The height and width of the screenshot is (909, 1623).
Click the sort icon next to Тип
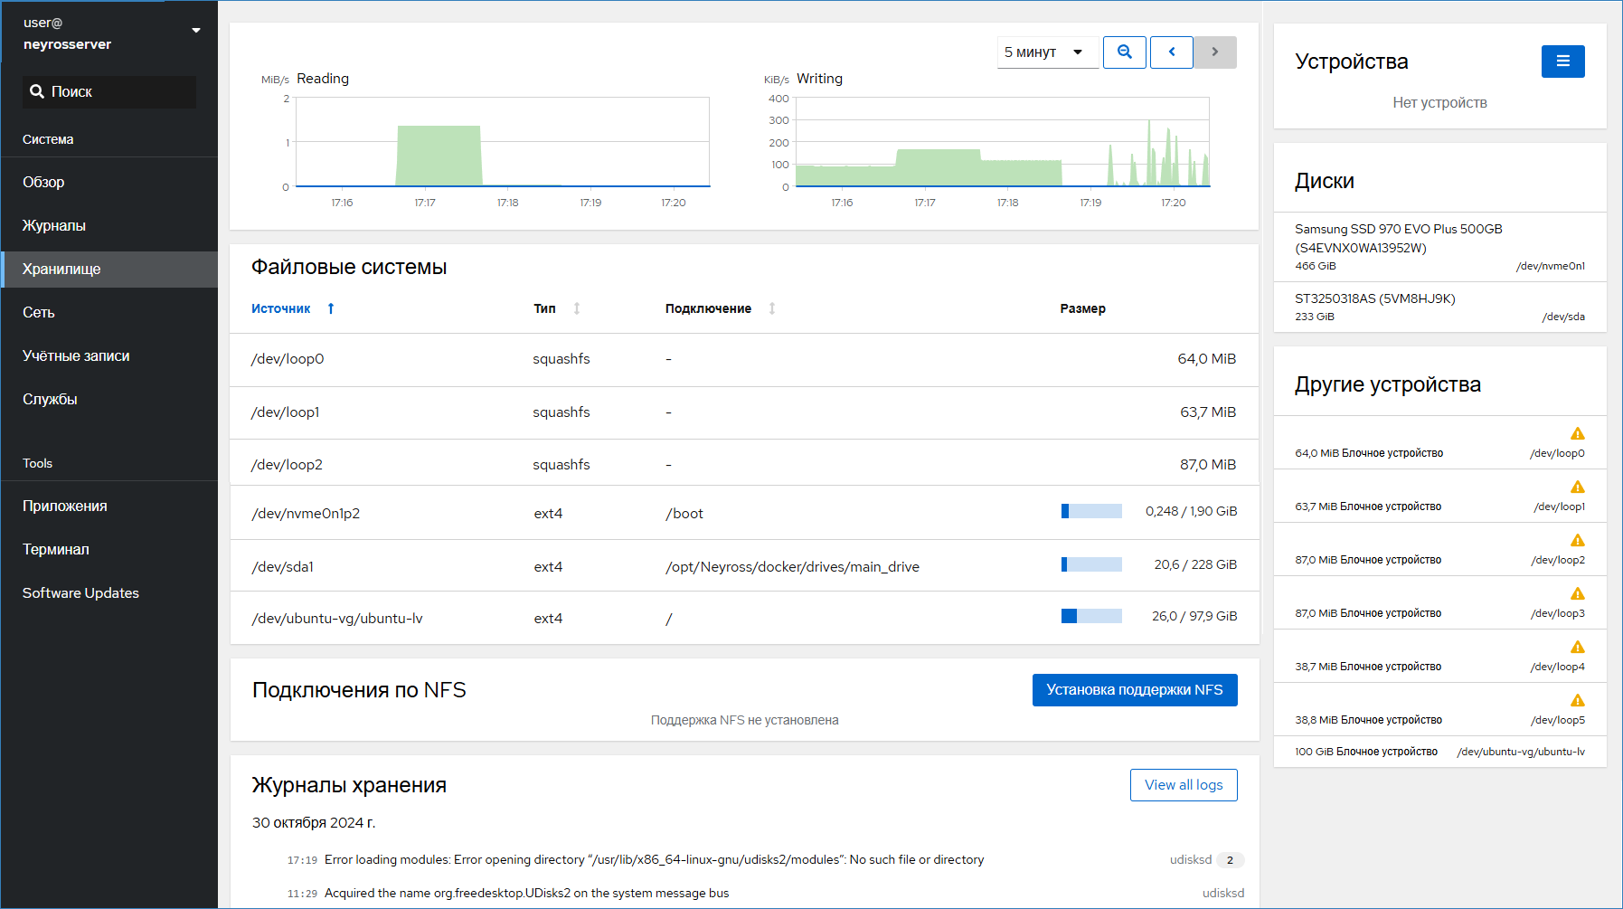[577, 308]
